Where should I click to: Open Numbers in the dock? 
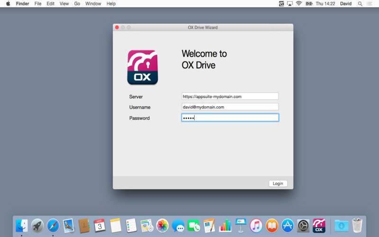click(225, 226)
